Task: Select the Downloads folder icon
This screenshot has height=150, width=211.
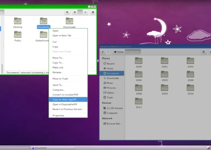Action: click(69, 21)
